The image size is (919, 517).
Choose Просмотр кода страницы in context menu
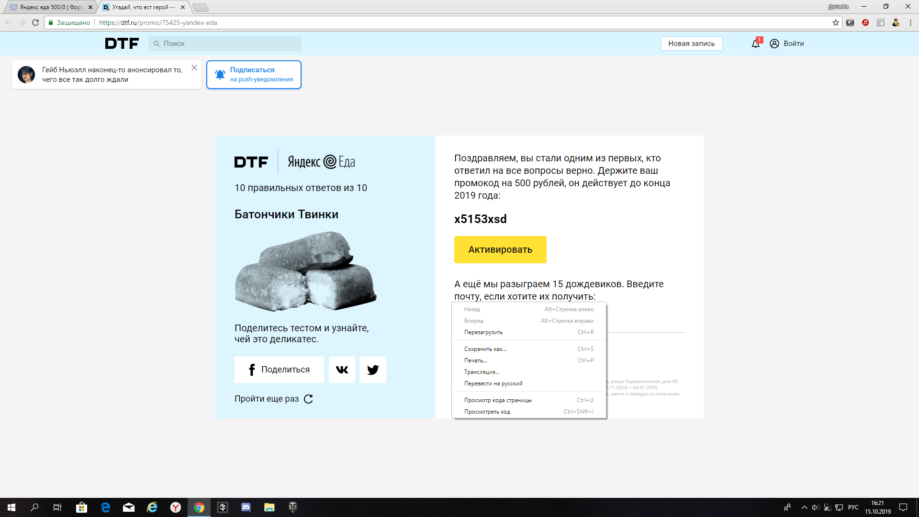pos(529,400)
